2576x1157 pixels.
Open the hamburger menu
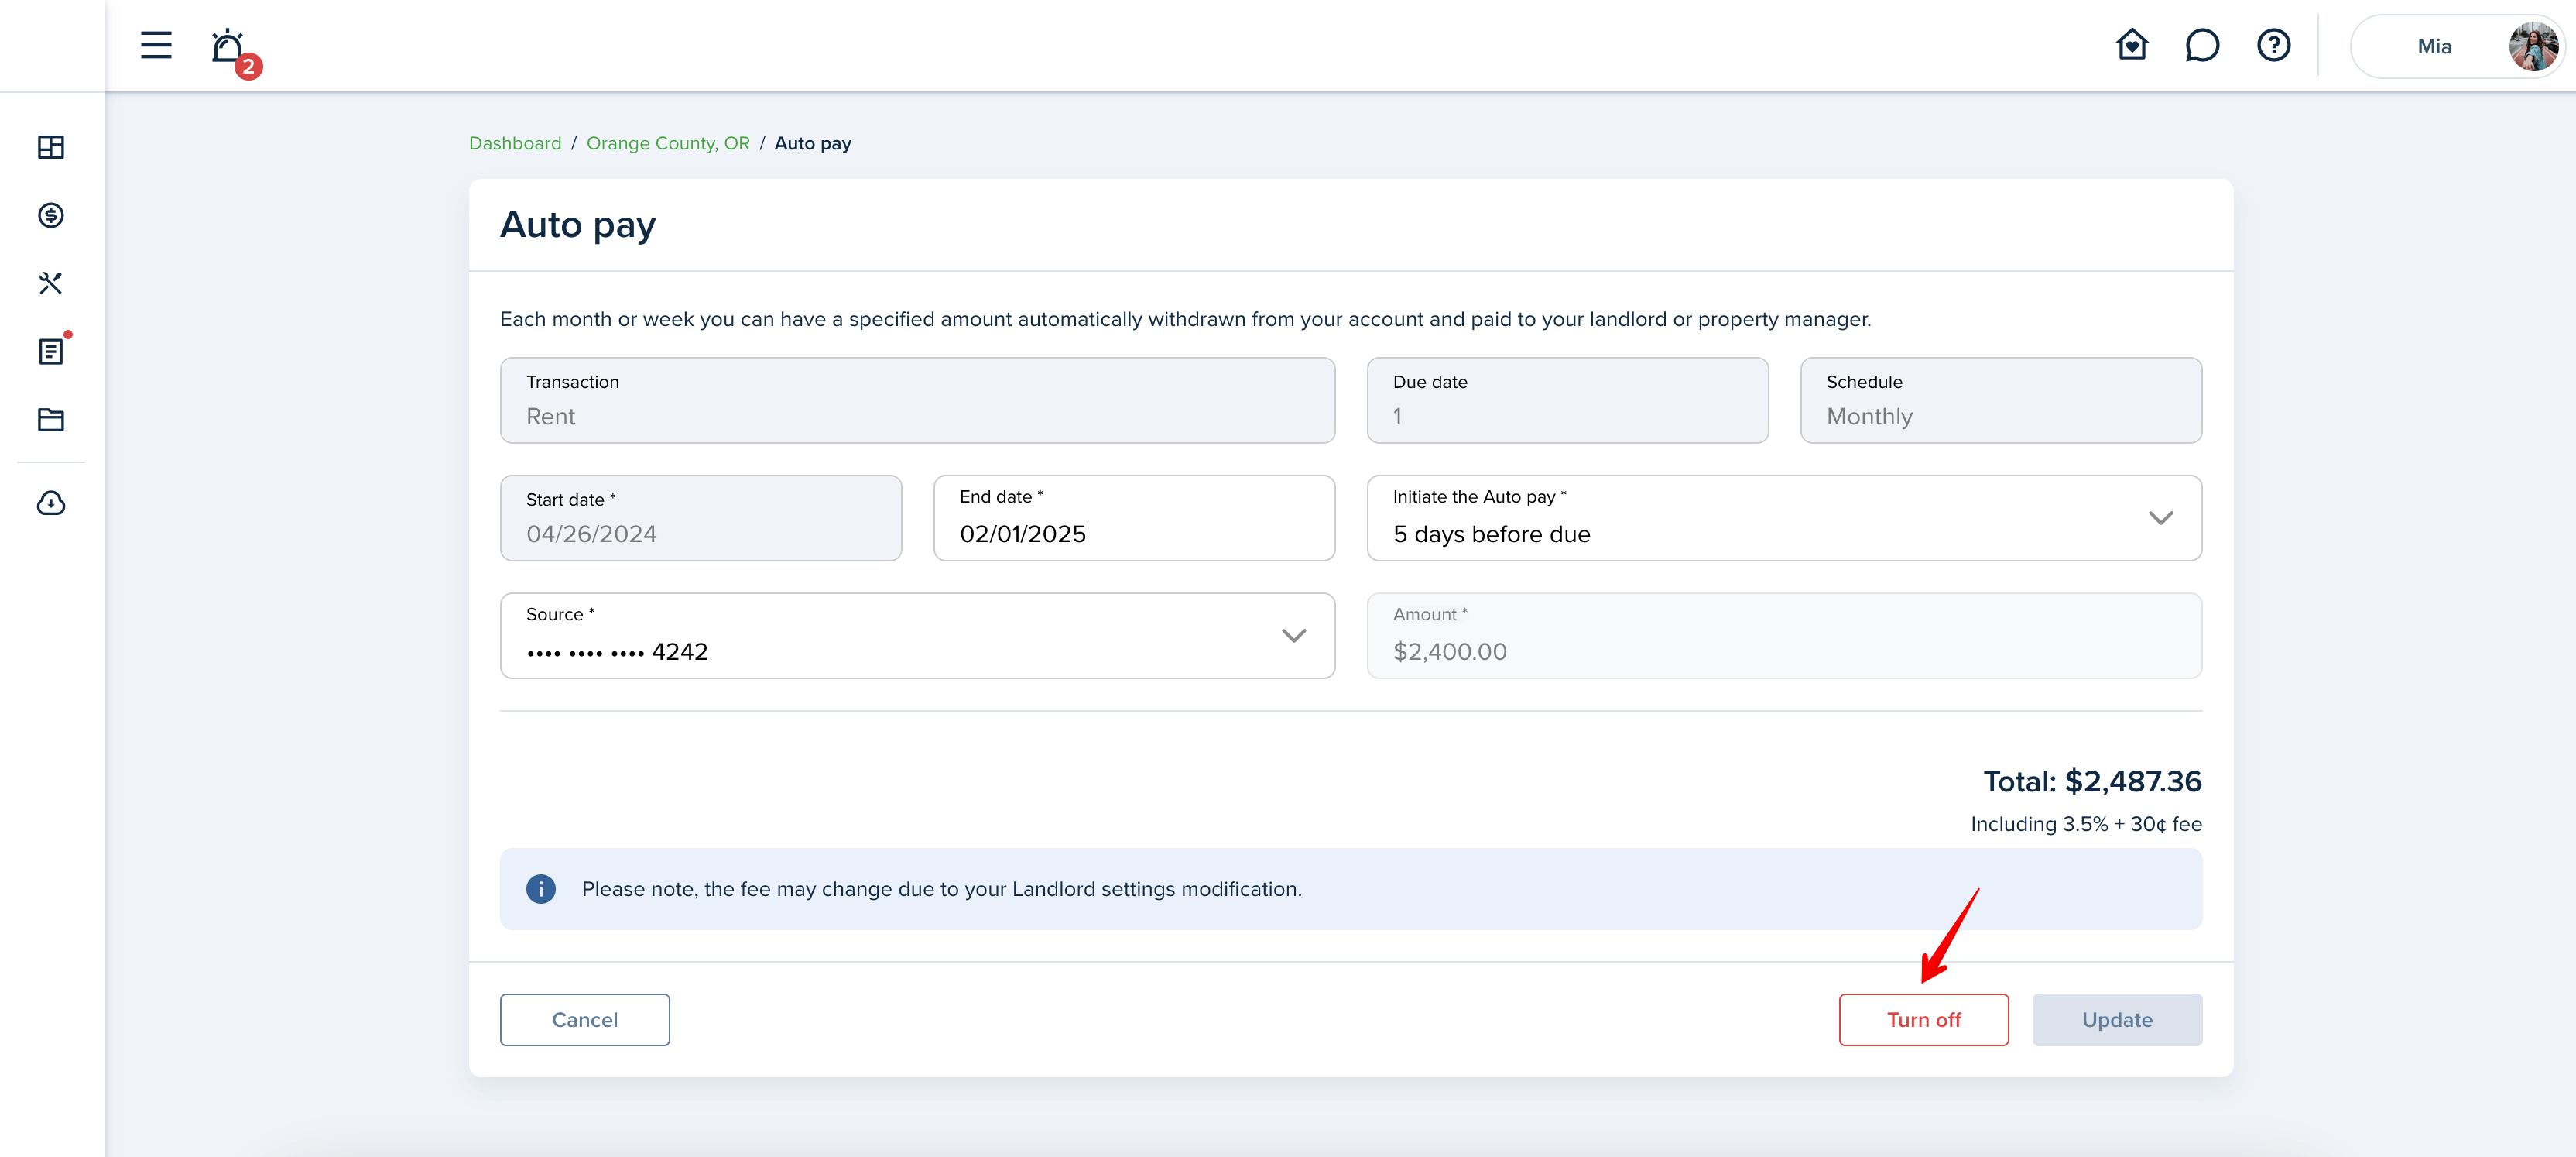click(156, 45)
